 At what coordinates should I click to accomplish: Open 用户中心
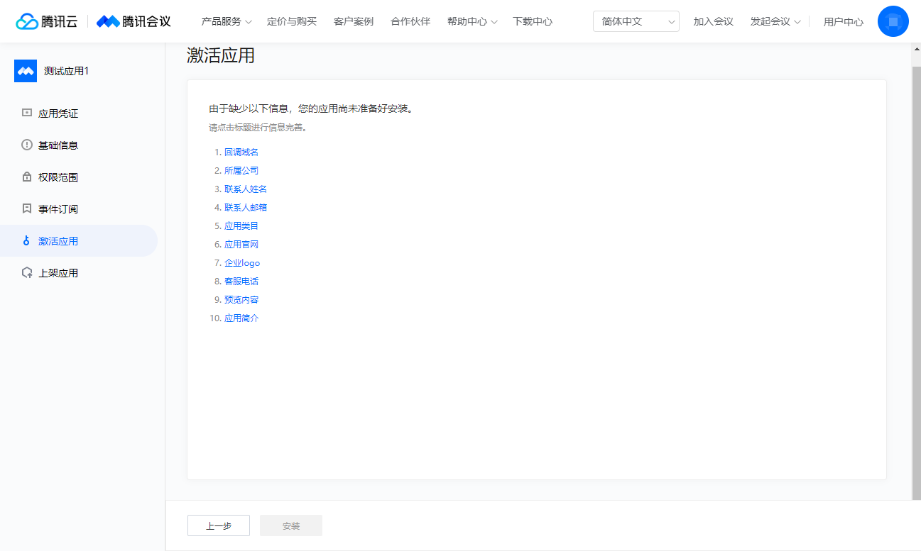coord(844,21)
